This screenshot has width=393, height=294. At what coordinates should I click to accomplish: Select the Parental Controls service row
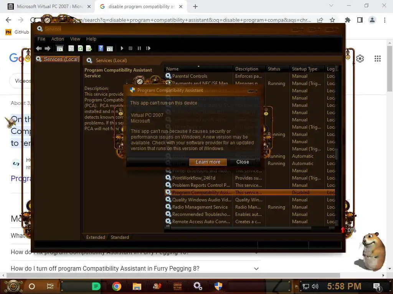[249, 76]
